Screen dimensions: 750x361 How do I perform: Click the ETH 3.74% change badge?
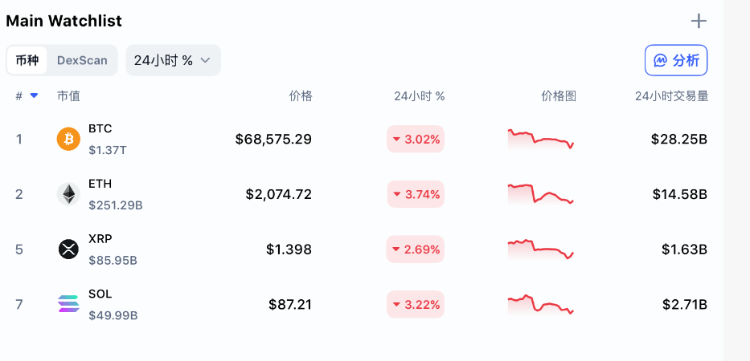(x=416, y=194)
